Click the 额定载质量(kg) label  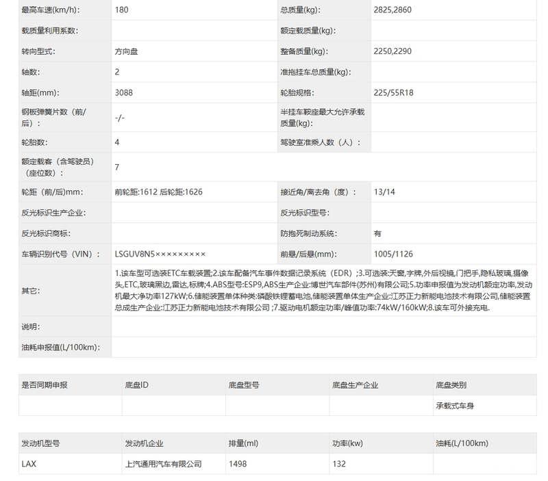[308, 30]
